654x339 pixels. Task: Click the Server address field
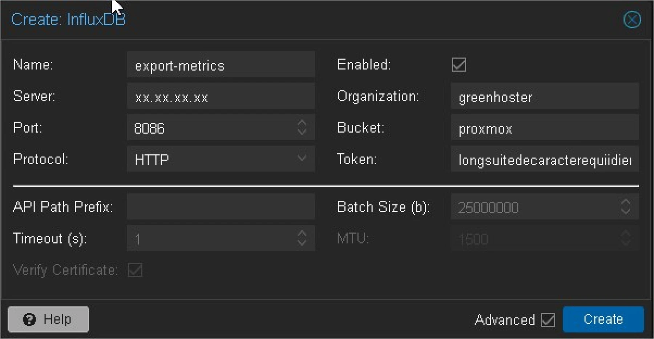221,97
